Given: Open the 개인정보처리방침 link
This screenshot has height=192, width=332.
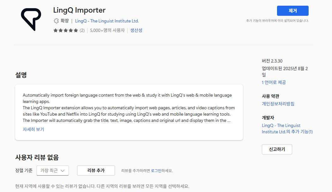Looking at the screenshot, I should pyautogui.click(x=278, y=104).
